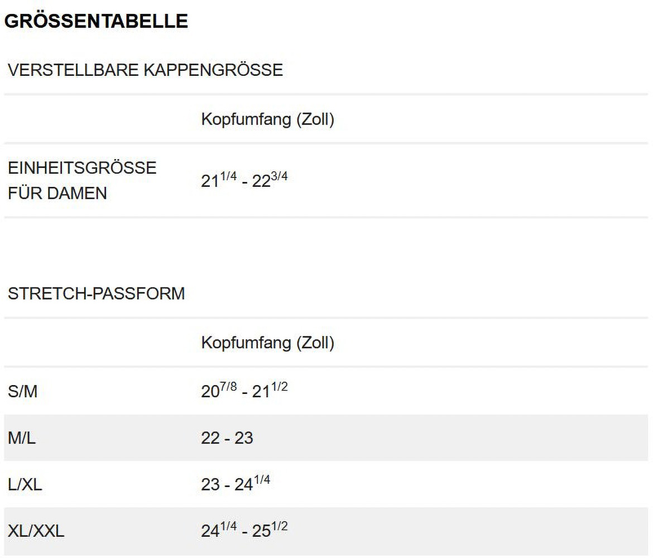Select the S/M size label
This screenshot has width=653, height=558.
click(22, 392)
